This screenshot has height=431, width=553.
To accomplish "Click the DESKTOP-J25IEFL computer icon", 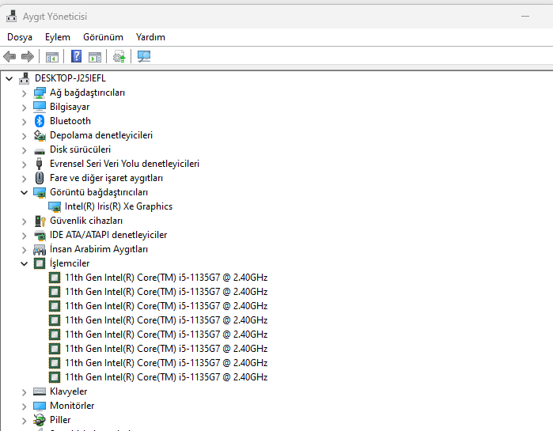I will [25, 78].
